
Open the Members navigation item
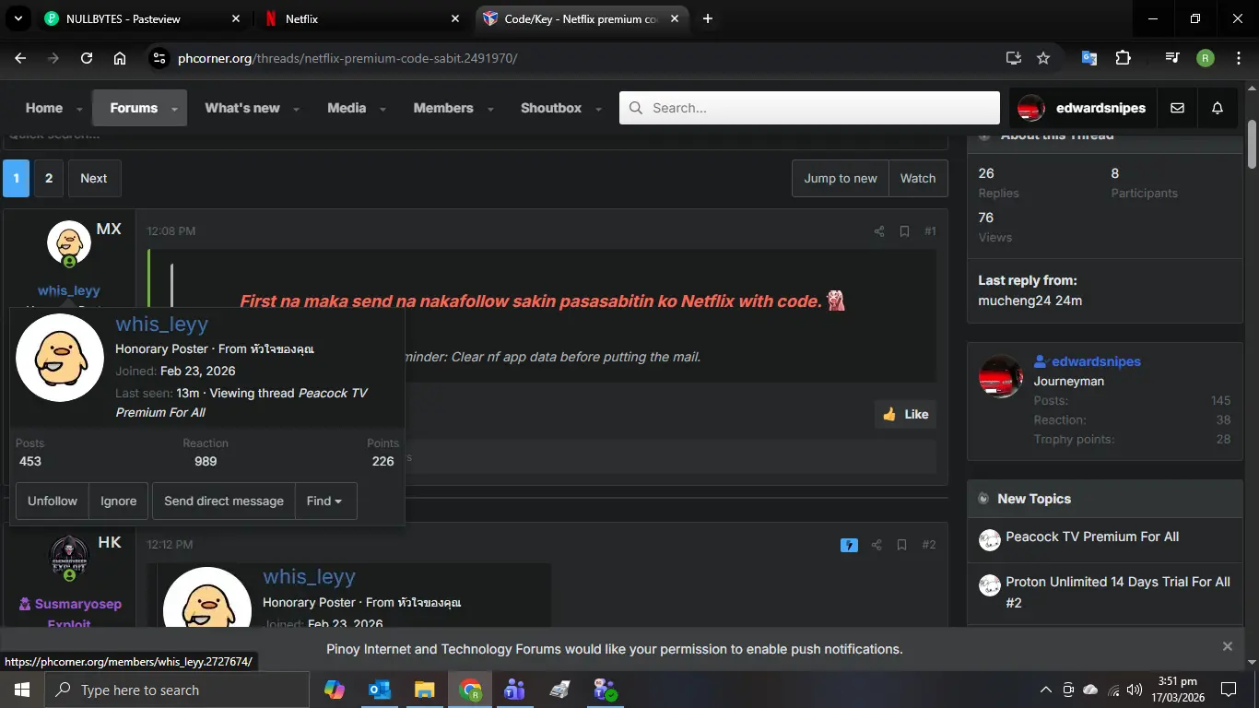click(x=443, y=108)
